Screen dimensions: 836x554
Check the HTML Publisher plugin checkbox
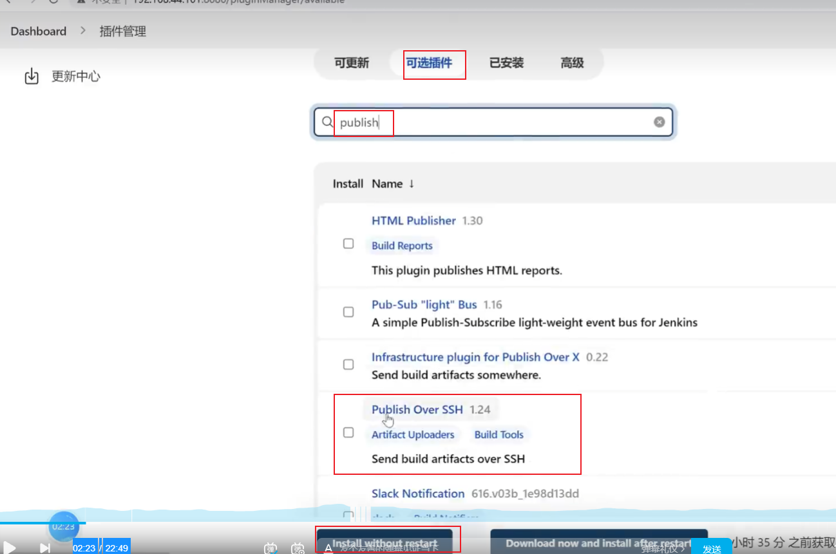point(348,244)
